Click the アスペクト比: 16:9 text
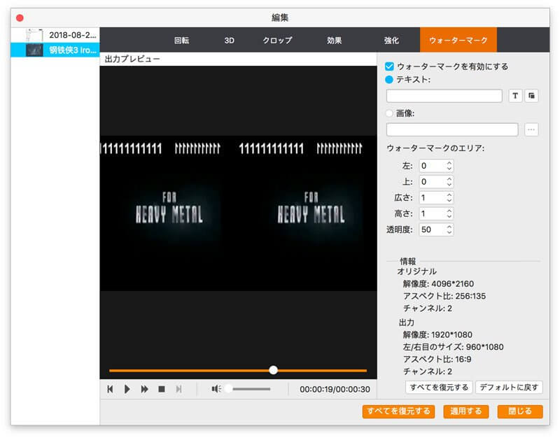 coord(437,359)
